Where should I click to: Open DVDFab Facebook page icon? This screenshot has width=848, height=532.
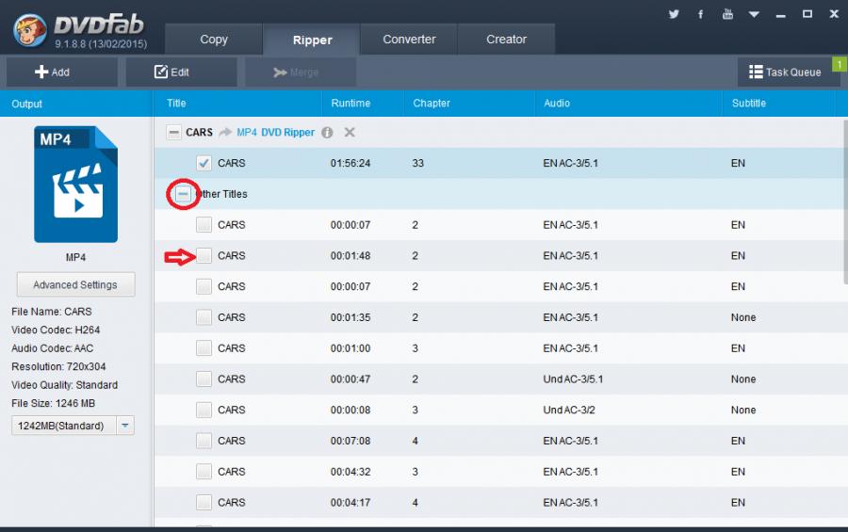pyautogui.click(x=700, y=14)
